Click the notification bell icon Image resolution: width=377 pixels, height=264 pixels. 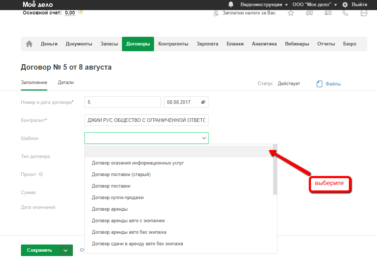pos(231,4)
